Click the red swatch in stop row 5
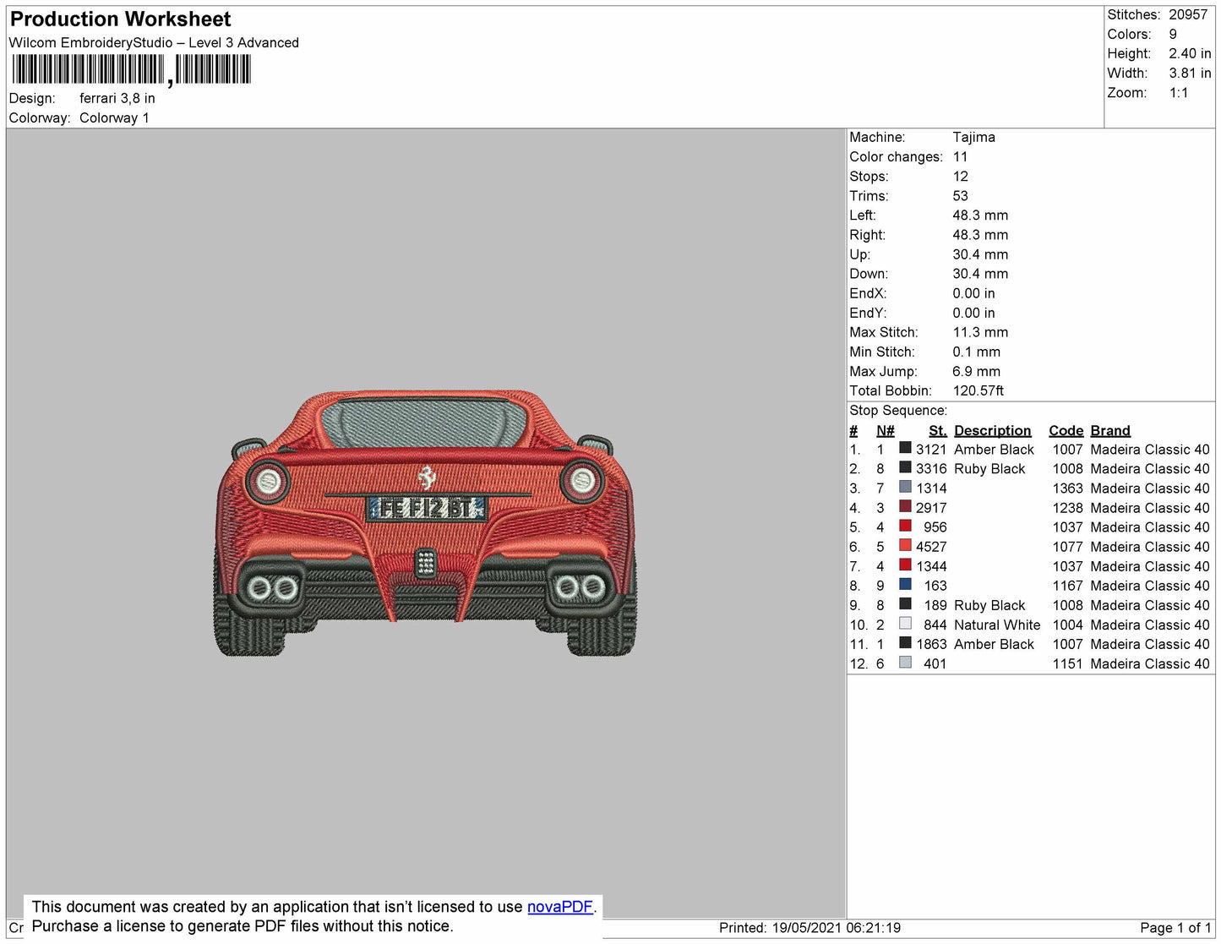 tap(905, 526)
